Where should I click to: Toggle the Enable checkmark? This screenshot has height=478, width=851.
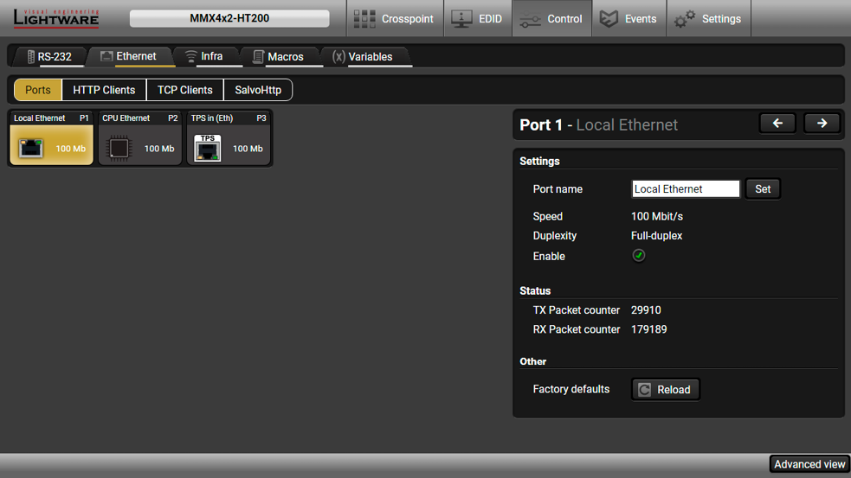tap(639, 255)
